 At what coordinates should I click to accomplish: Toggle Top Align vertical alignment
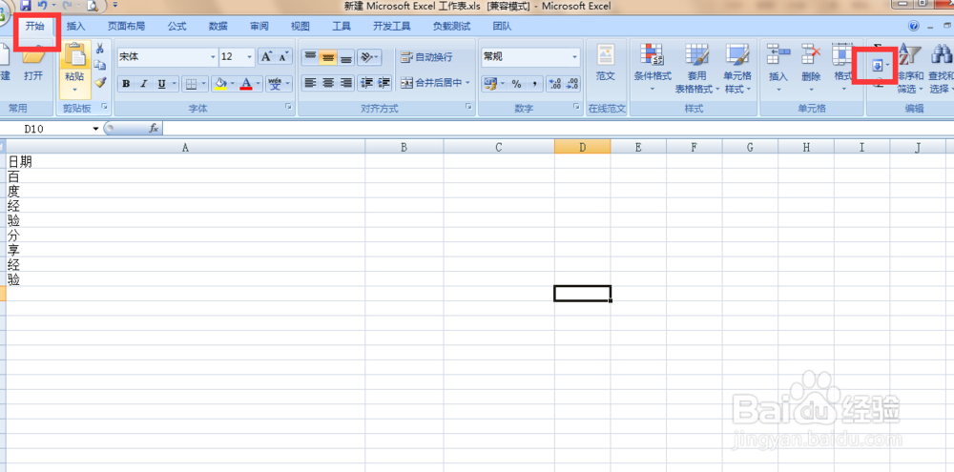(x=310, y=57)
